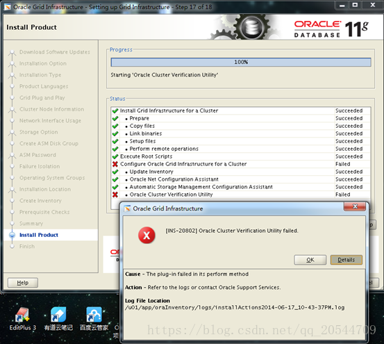Click 'Configure Oracle Grid Infrastructure for a Cluster' row text
The height and width of the screenshot is (344, 384).
click(x=183, y=164)
